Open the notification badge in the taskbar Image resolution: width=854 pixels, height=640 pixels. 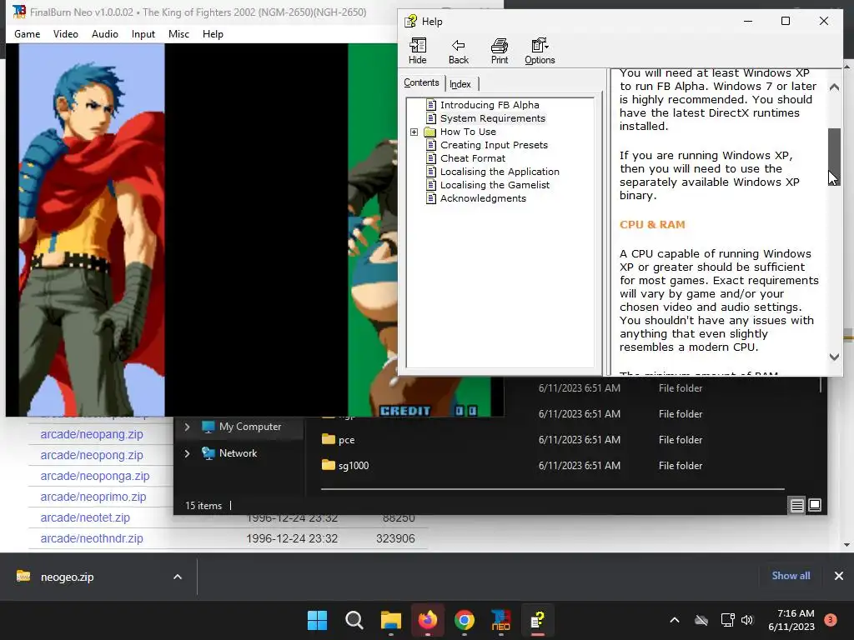click(831, 620)
